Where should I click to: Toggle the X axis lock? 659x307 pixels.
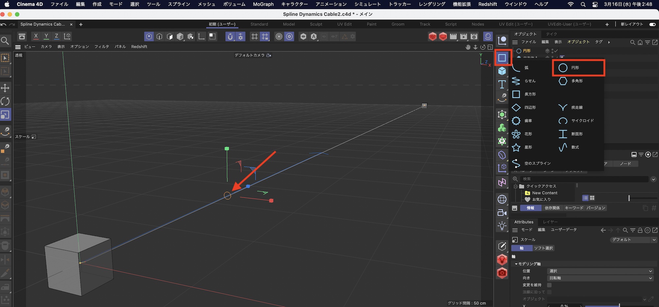pos(36,36)
